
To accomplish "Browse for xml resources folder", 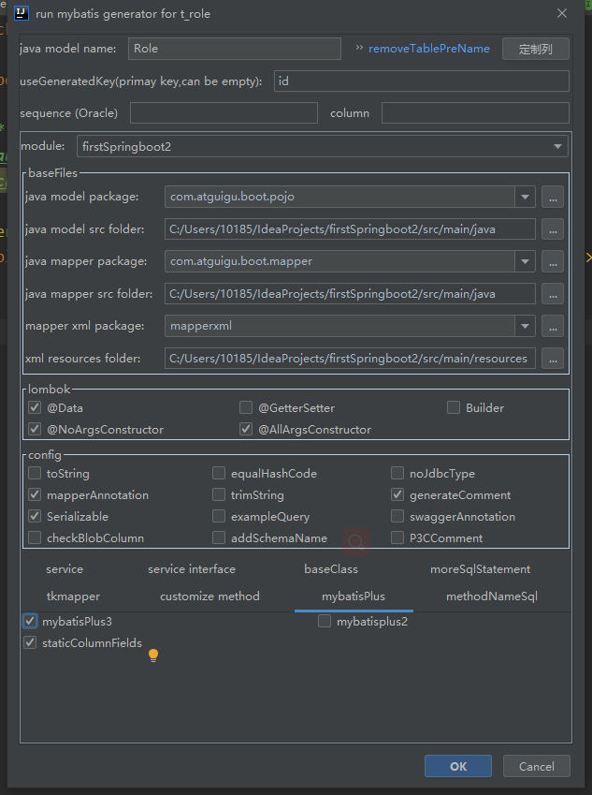I will tap(553, 359).
